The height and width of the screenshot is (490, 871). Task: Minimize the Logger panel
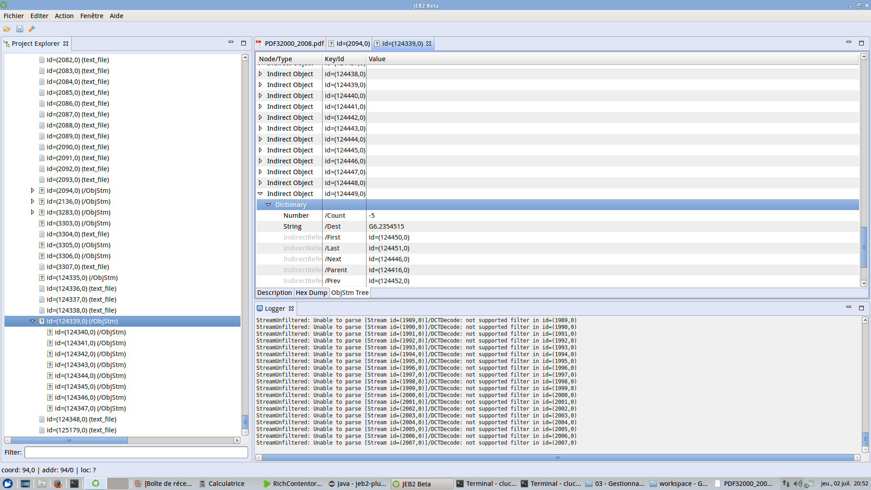pos(848,307)
